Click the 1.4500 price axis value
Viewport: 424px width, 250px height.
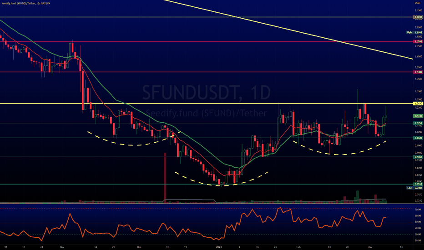click(418, 79)
